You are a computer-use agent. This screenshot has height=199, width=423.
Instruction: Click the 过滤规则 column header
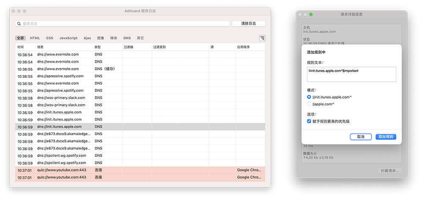(x=180, y=47)
